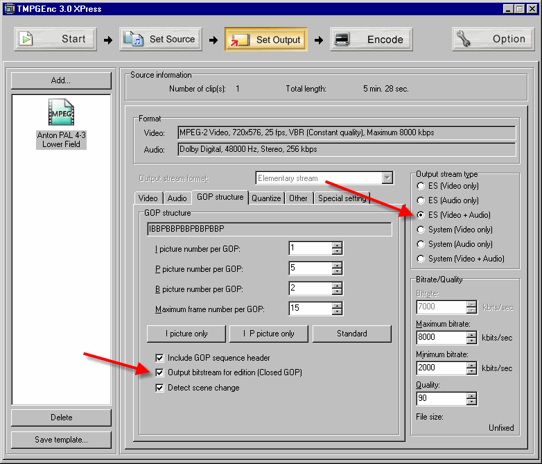
Task: Choose System (Audio only) stream type
Action: coord(421,244)
